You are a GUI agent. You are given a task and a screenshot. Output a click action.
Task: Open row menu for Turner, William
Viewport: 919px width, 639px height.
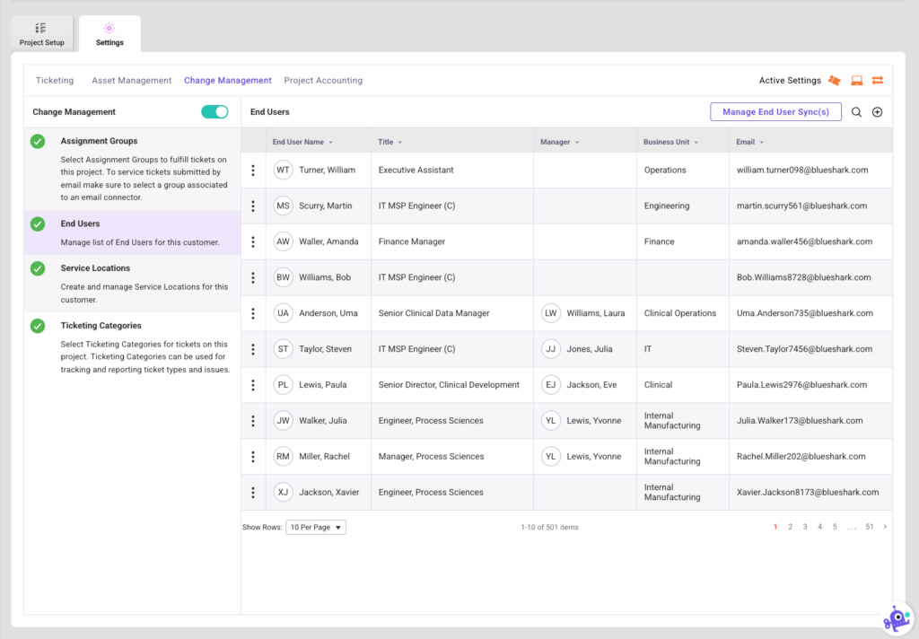click(x=253, y=170)
